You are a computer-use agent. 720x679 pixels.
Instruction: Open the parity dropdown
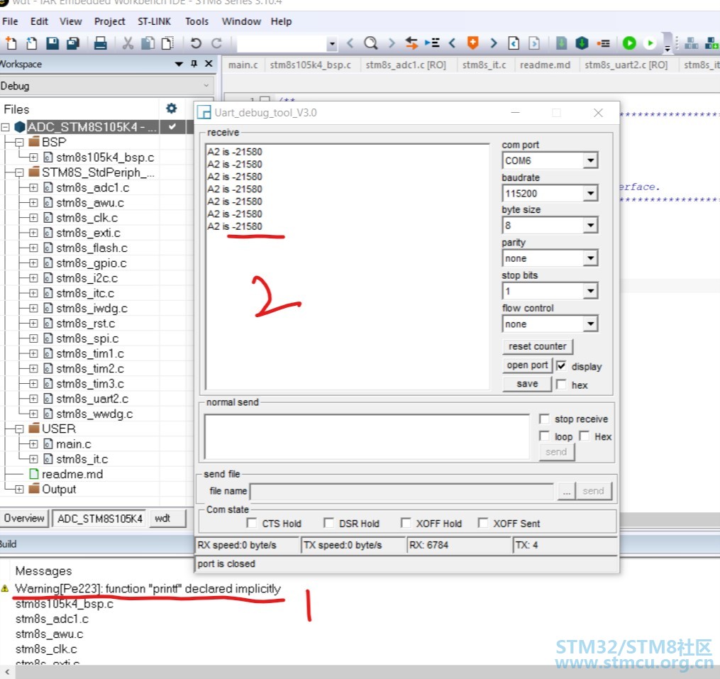[x=590, y=258]
